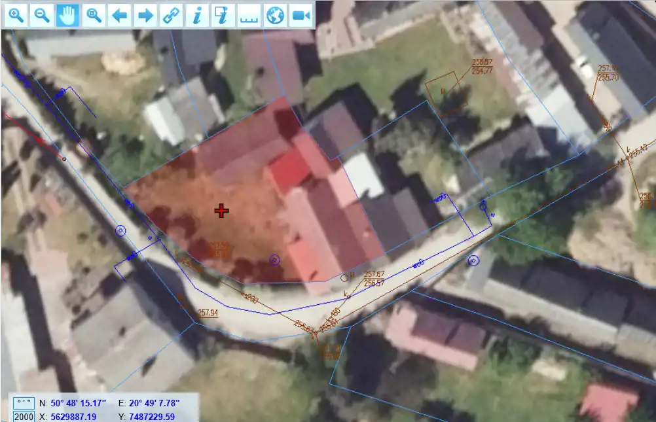Click the 257.94 elevation label
Screen dimensions: 656x422
tap(208, 313)
